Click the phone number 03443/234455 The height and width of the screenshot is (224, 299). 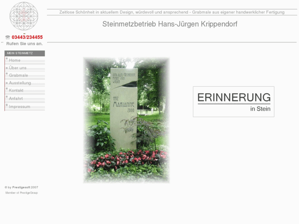coord(27,37)
